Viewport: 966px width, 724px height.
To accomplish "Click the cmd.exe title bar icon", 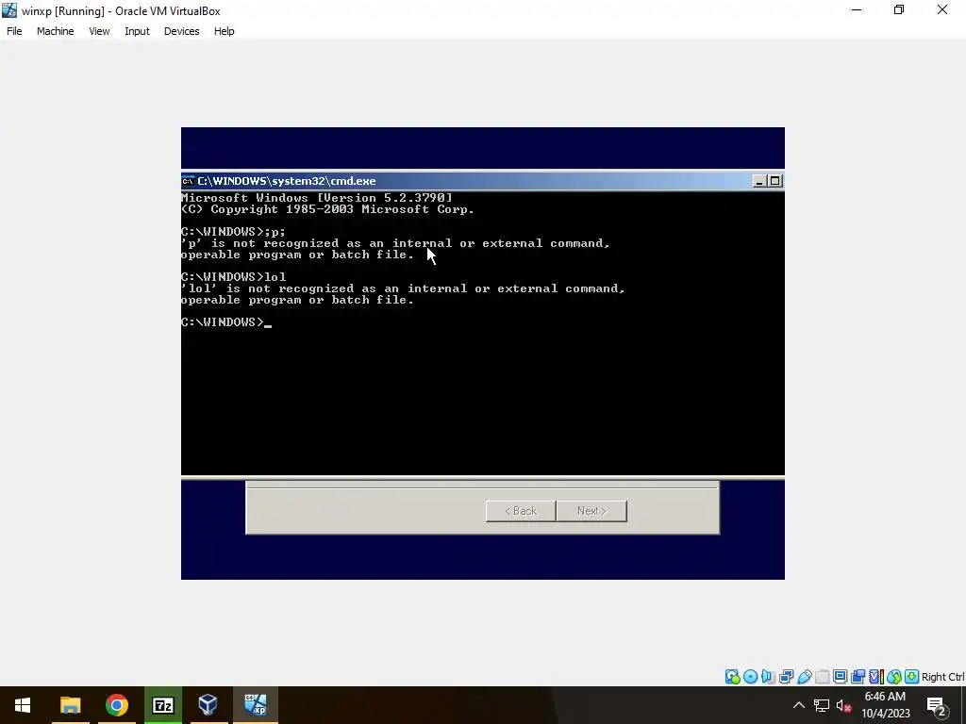I will pos(188,181).
